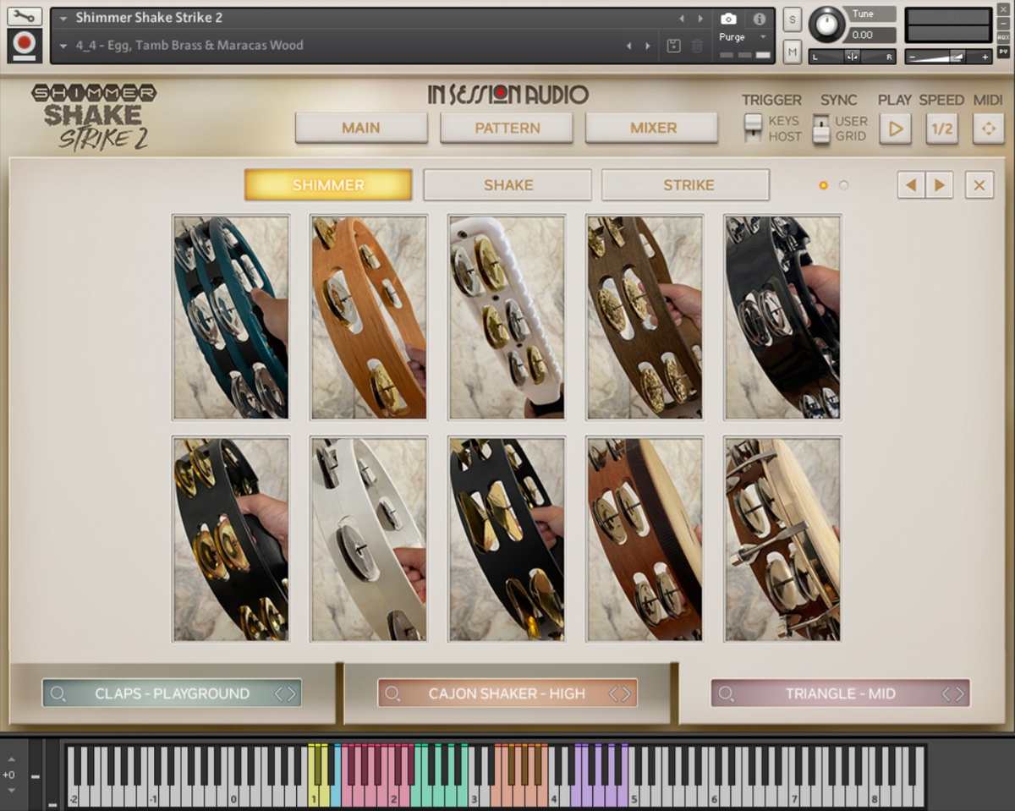This screenshot has width=1015, height=811.
Task: Click the red record logo icon
Action: 25,45
